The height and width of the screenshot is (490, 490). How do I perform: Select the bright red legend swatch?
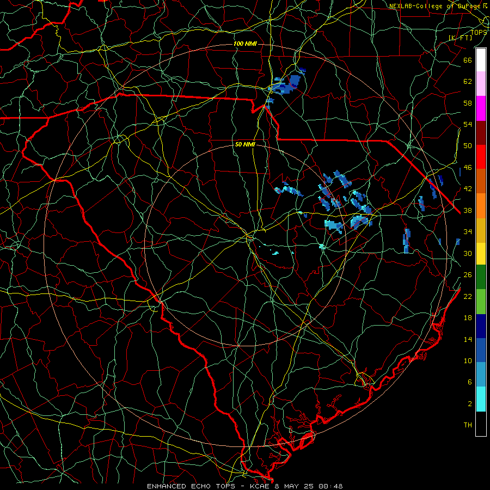(x=481, y=157)
